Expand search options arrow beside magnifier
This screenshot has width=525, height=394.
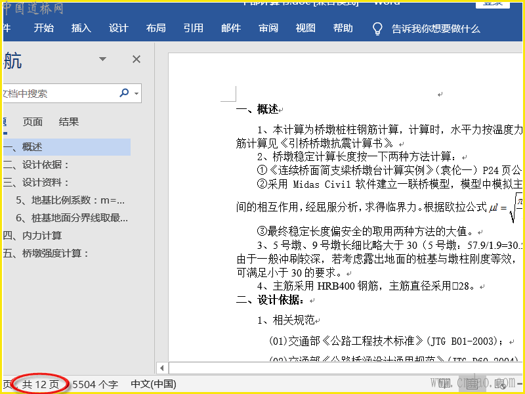[136, 93]
